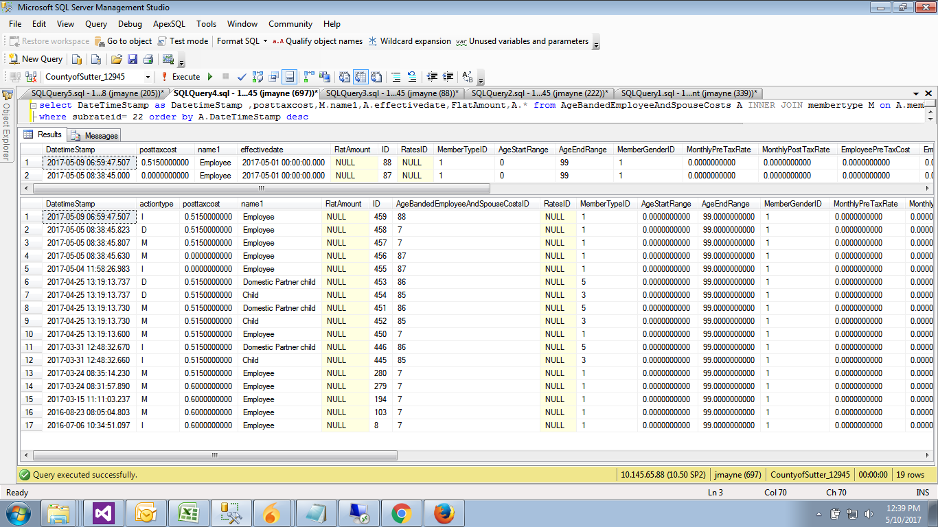Viewport: 938px width, 527px height.
Task: Switch to Results to File
Action: pyautogui.click(x=376, y=77)
